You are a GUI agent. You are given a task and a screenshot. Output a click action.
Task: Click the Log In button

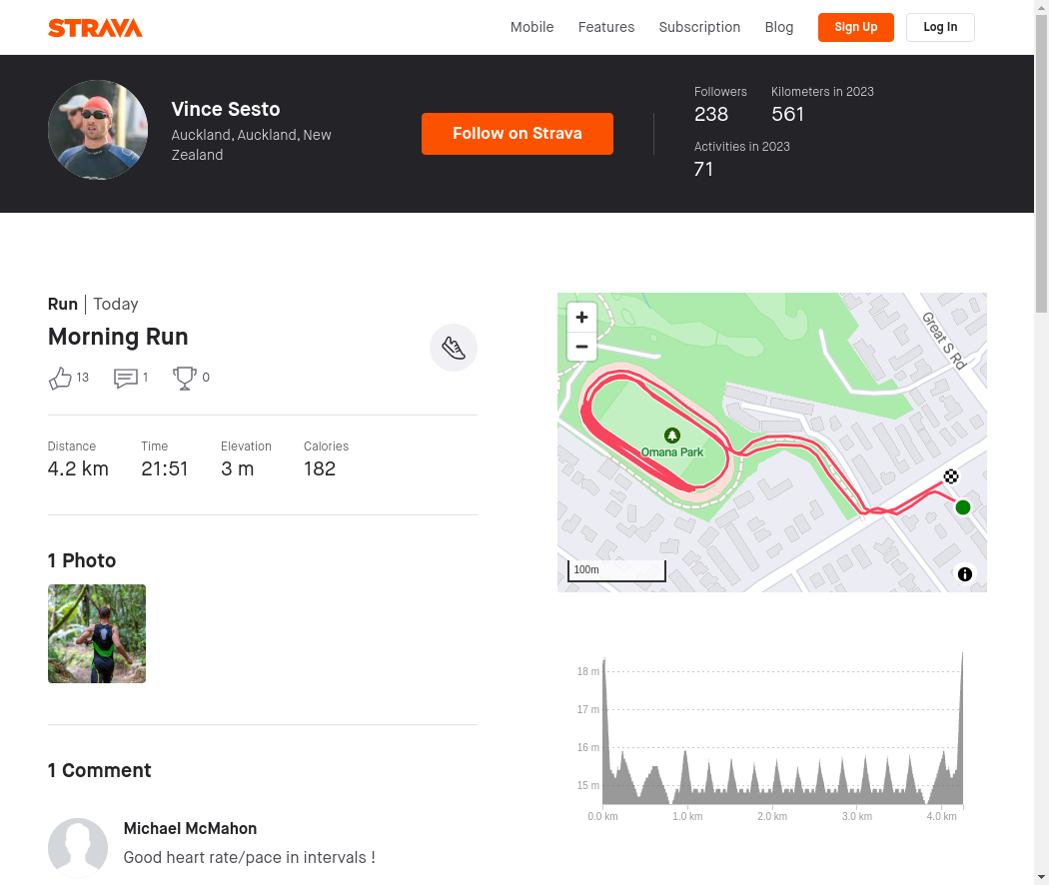(x=940, y=27)
